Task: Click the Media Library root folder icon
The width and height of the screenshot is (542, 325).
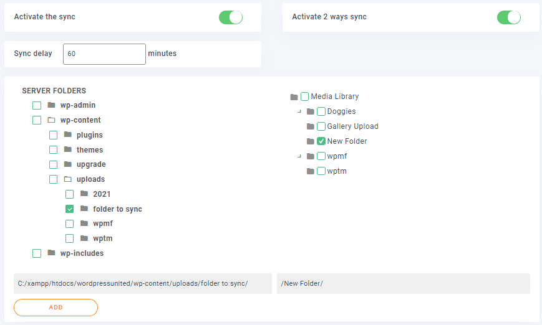Action: click(x=294, y=97)
